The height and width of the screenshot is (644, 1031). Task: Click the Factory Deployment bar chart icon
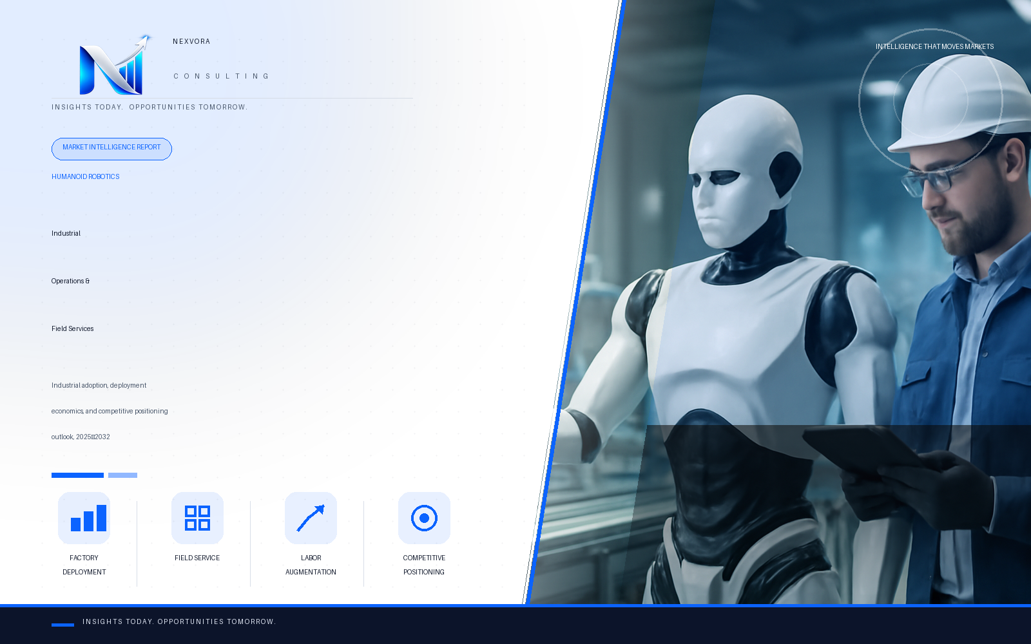[x=84, y=518]
